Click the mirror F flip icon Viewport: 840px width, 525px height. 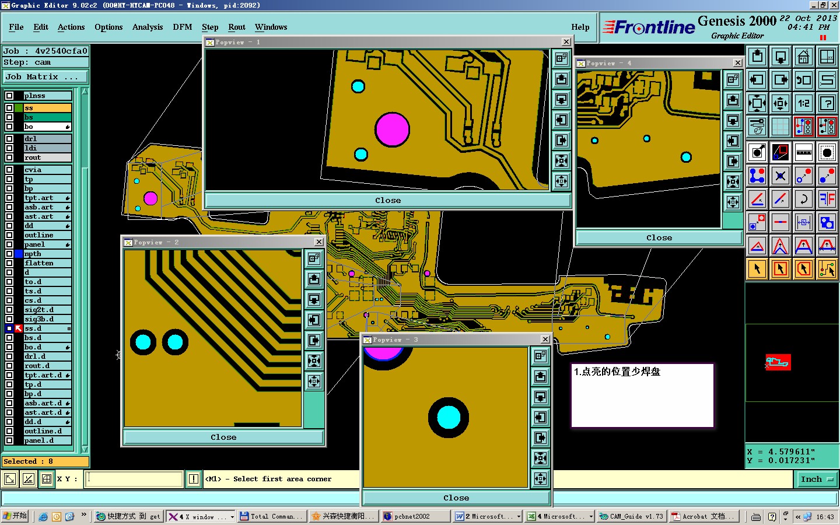tap(827, 199)
